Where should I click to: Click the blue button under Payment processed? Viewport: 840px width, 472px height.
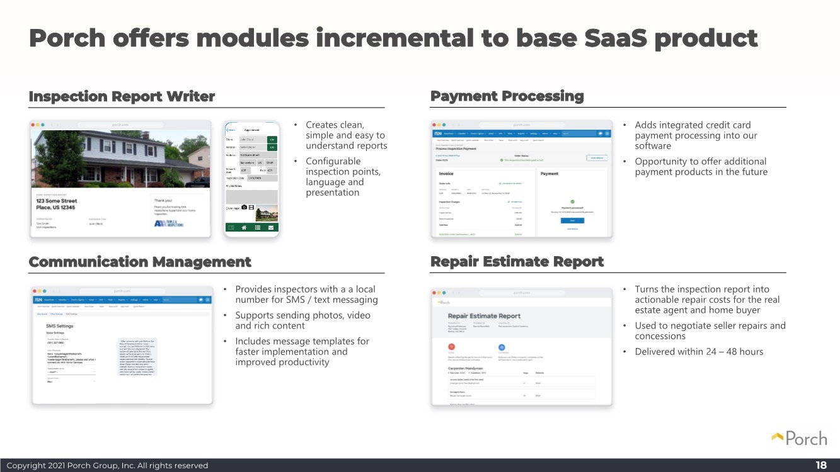tap(572, 221)
